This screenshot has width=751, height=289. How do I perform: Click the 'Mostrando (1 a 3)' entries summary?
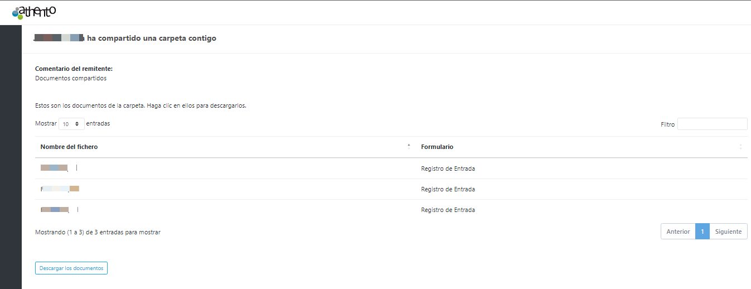pyautogui.click(x=98, y=232)
